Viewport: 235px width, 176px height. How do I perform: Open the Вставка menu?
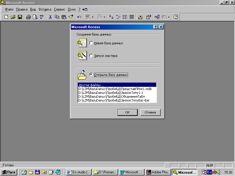point(45,9)
